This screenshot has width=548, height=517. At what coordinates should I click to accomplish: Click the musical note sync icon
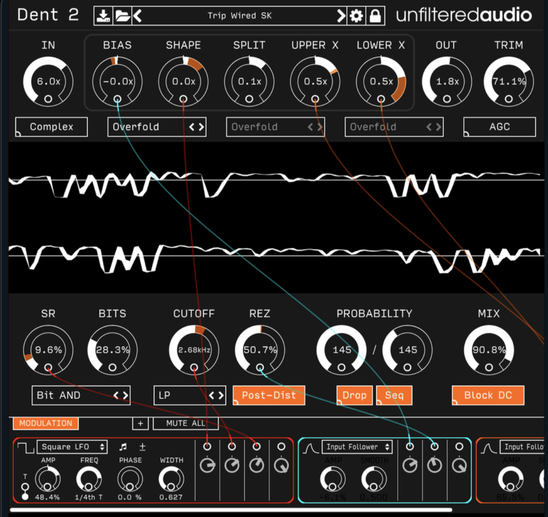pos(123,447)
